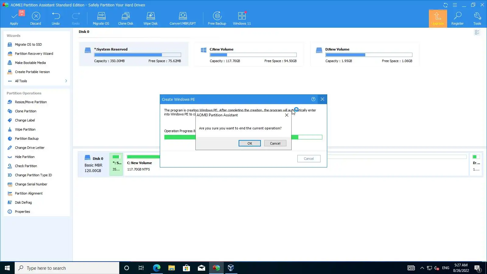The width and height of the screenshot is (487, 274).
Task: Open Task View on taskbar
Action: [141, 268]
